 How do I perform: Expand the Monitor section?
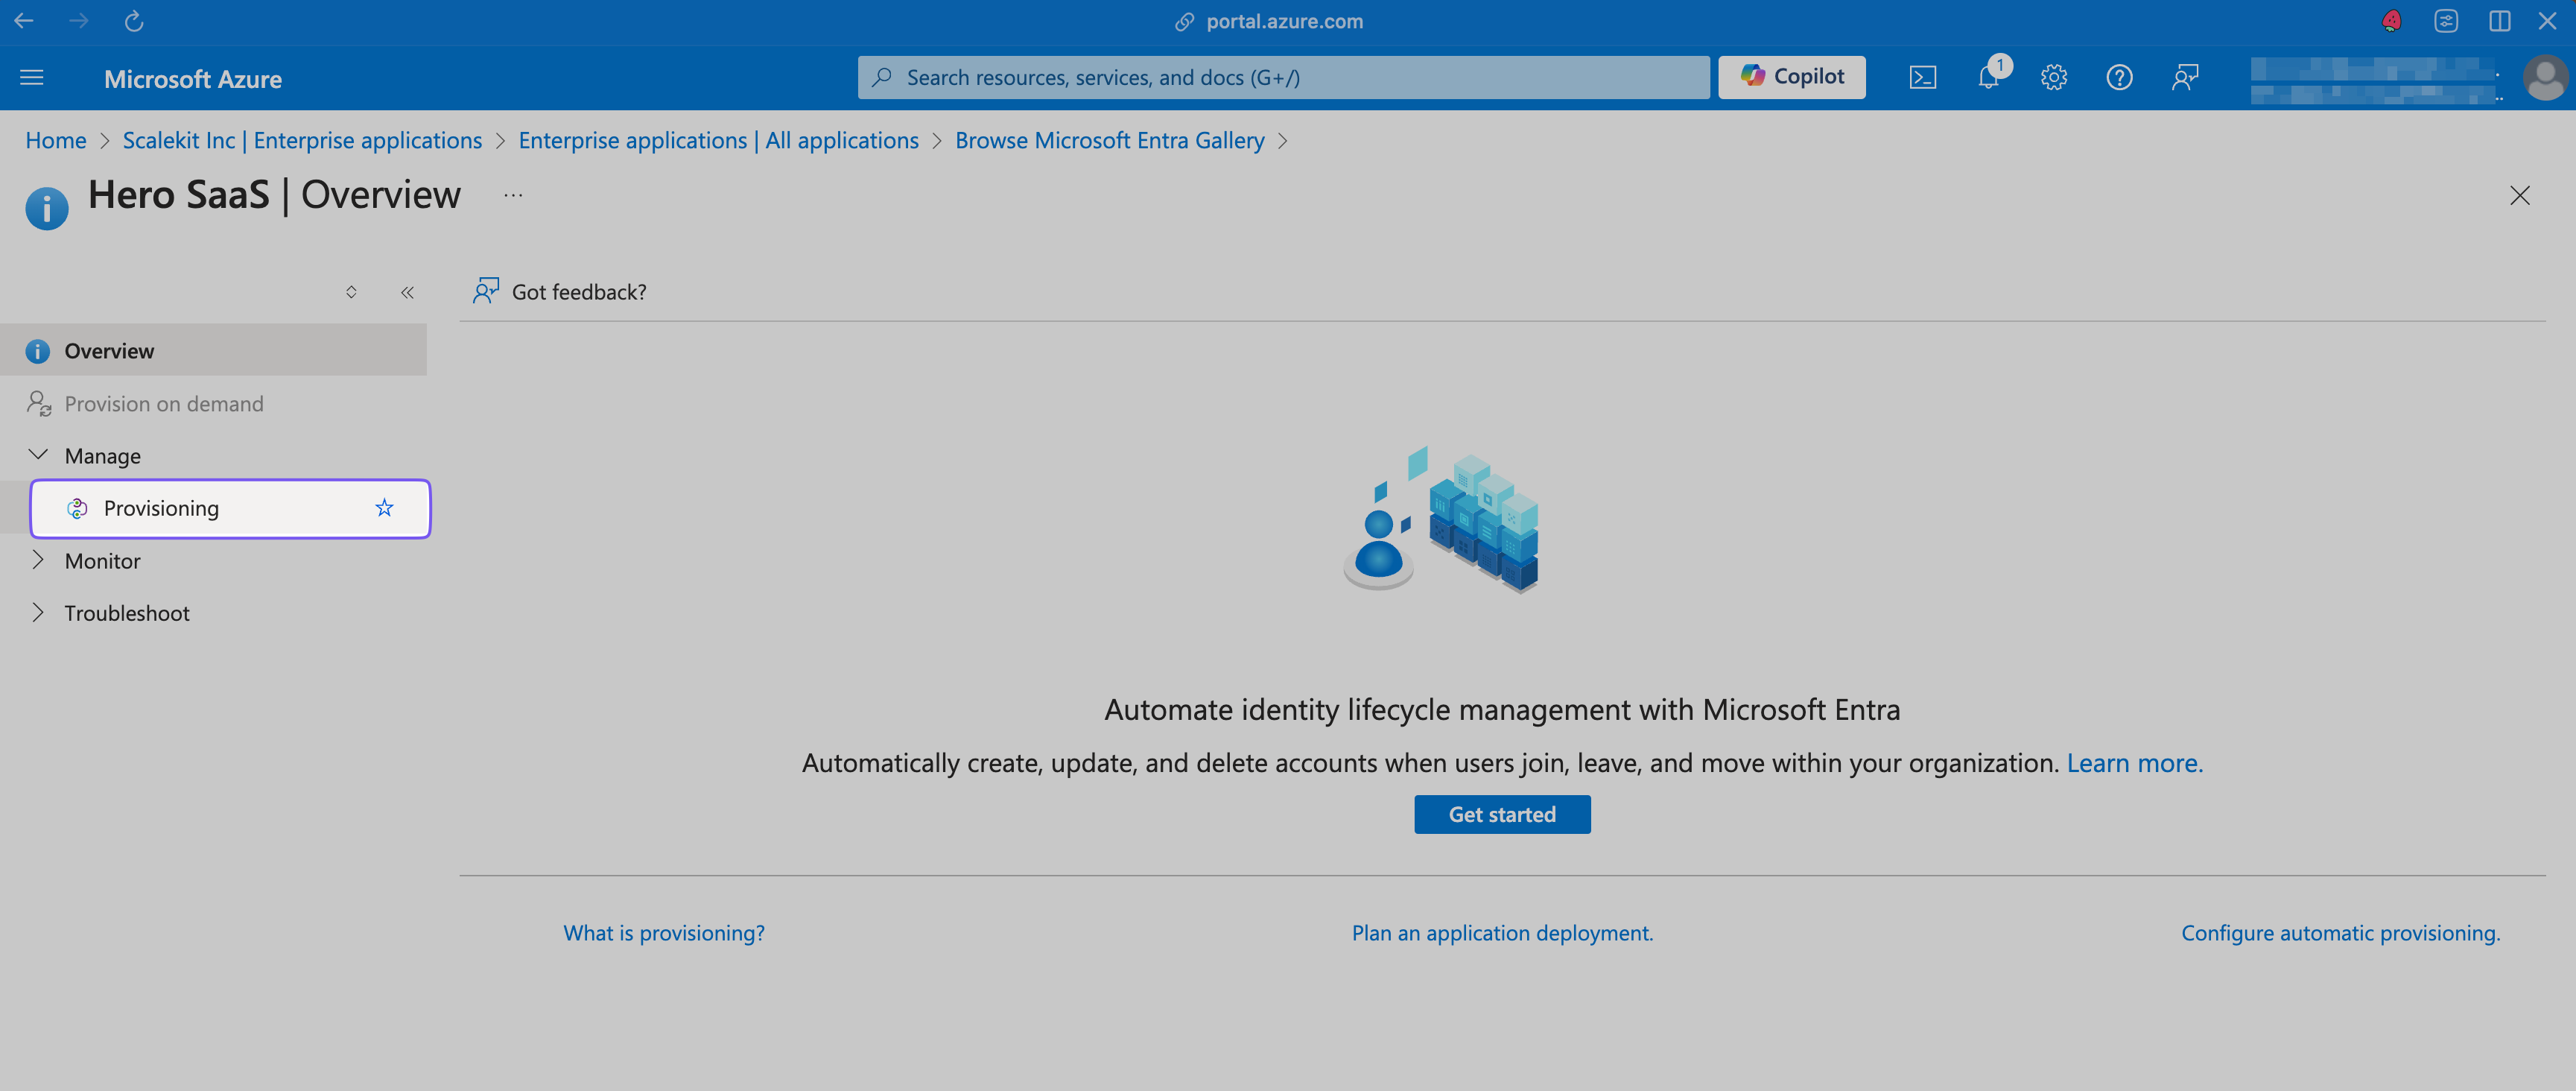tap(38, 560)
